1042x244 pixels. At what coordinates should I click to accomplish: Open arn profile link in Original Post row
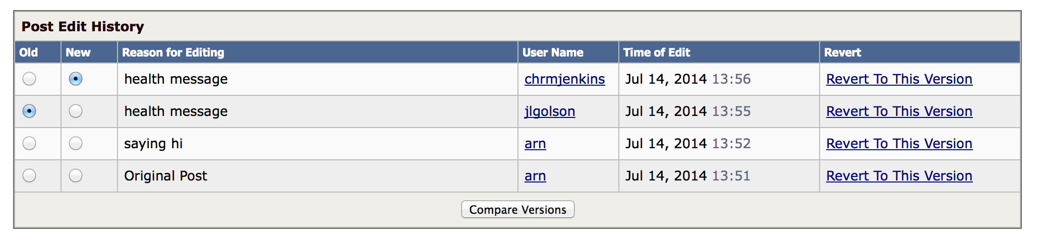point(535,176)
